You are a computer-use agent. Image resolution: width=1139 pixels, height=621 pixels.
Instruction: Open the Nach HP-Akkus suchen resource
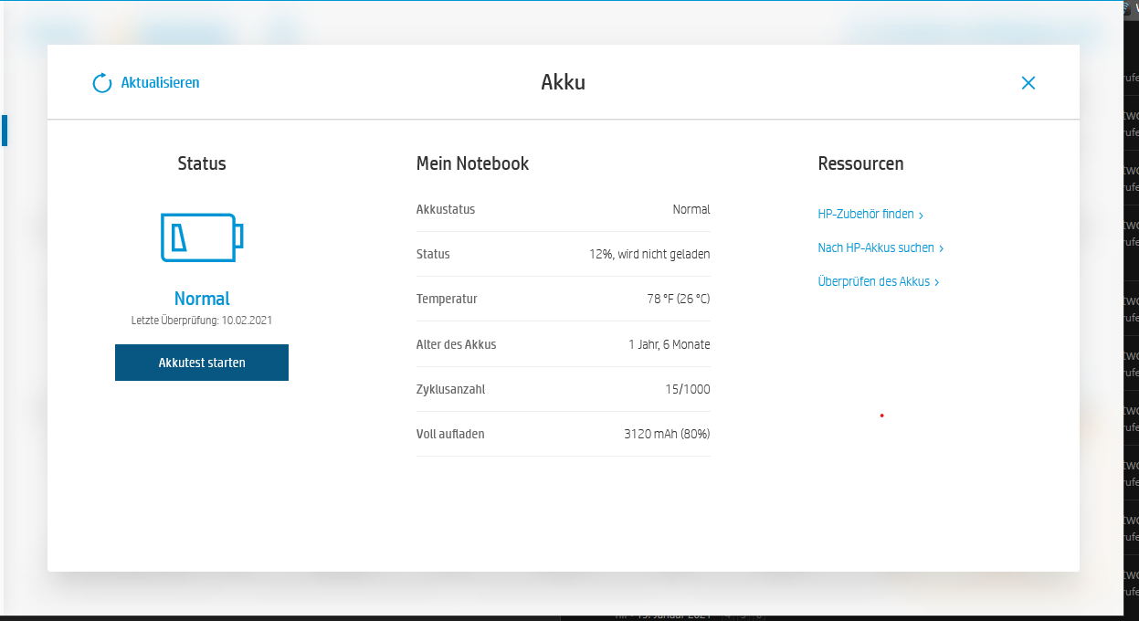point(875,247)
